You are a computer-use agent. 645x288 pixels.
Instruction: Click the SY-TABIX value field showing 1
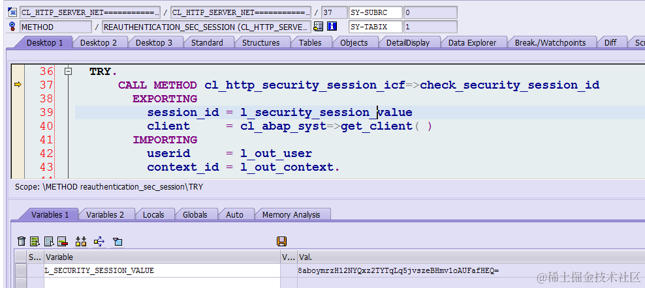[x=430, y=27]
